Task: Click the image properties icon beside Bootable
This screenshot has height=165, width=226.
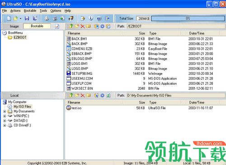Action: [57, 26]
